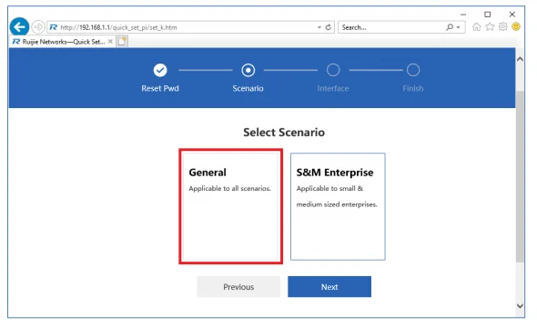The width and height of the screenshot is (537, 327).
Task: Click the browser forward arrow button
Action: pos(38,26)
